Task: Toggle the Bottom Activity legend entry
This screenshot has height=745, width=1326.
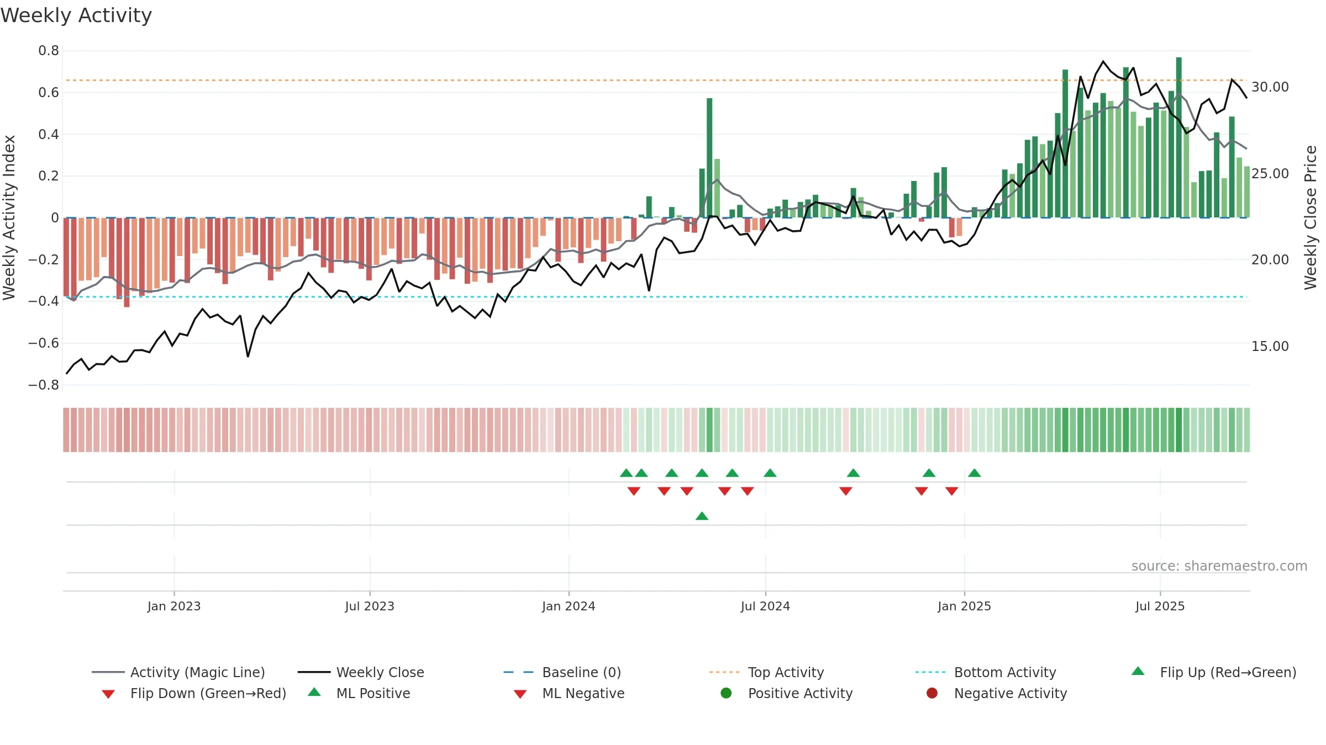Action: coord(986,672)
